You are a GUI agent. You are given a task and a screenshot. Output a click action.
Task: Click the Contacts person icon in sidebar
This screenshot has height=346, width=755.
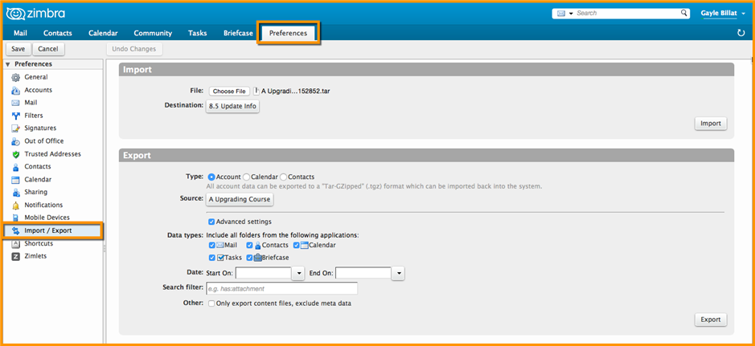(x=15, y=167)
